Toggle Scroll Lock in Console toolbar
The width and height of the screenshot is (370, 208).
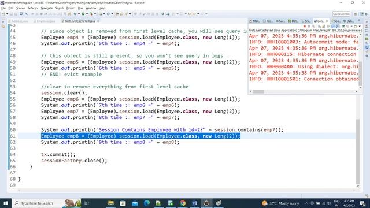[324, 26]
